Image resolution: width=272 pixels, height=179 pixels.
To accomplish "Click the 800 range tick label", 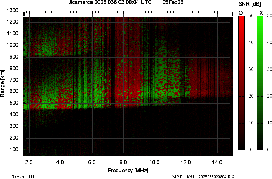I will point(14,68).
